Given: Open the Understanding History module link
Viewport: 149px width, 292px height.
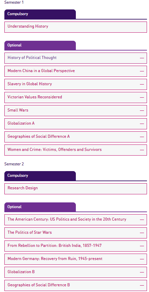Looking at the screenshot, I should pos(28,26).
